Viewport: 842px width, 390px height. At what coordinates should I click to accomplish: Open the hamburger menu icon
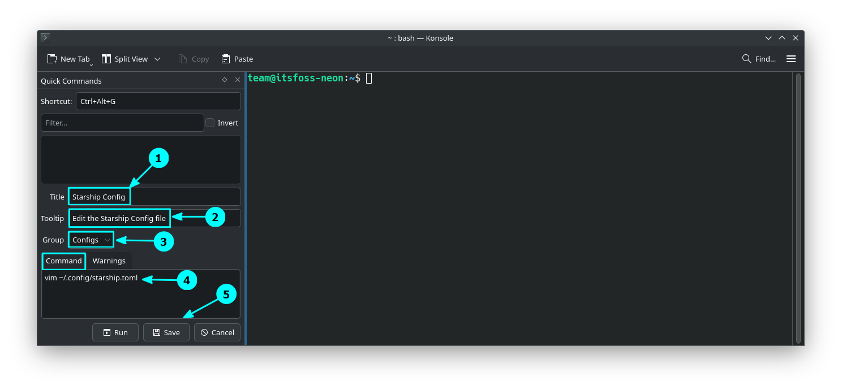pos(791,58)
